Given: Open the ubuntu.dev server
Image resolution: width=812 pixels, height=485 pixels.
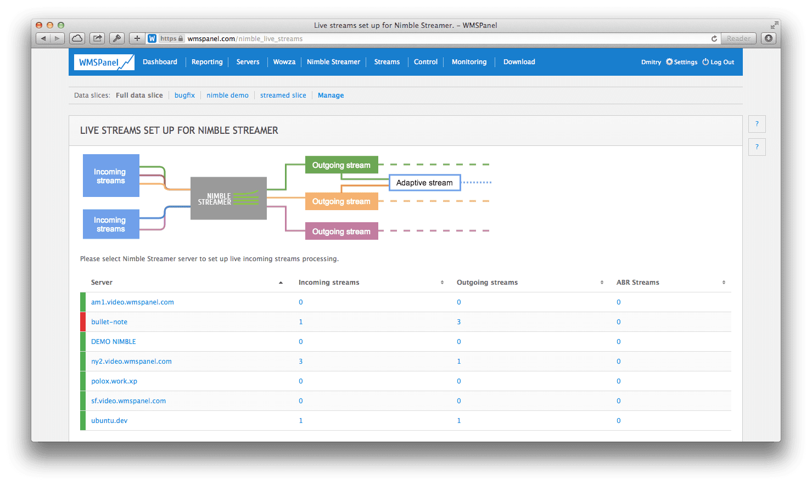Looking at the screenshot, I should click(x=109, y=421).
